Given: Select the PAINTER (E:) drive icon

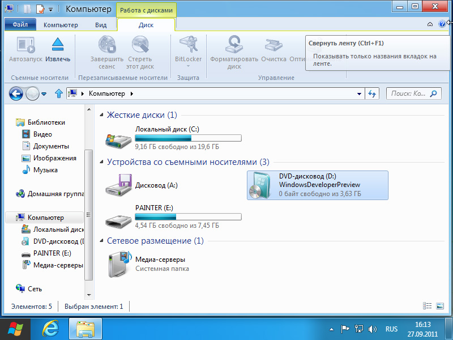Looking at the screenshot, I should [x=118, y=222].
